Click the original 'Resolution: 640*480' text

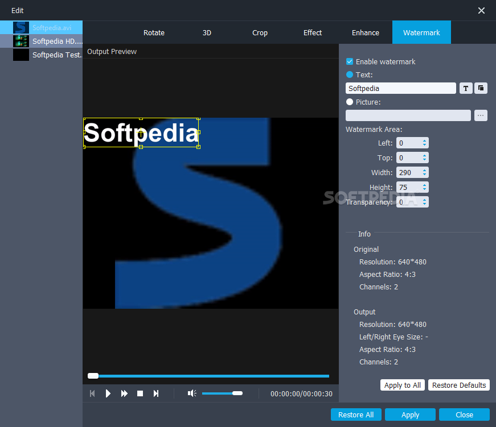pyautogui.click(x=392, y=262)
